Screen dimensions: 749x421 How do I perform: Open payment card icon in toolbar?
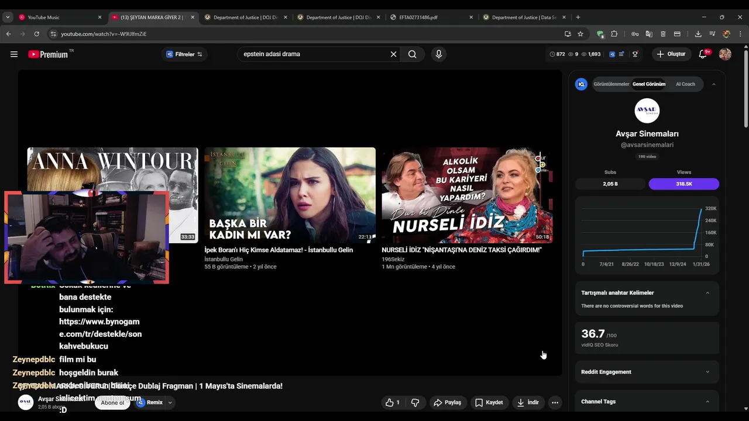(677, 34)
